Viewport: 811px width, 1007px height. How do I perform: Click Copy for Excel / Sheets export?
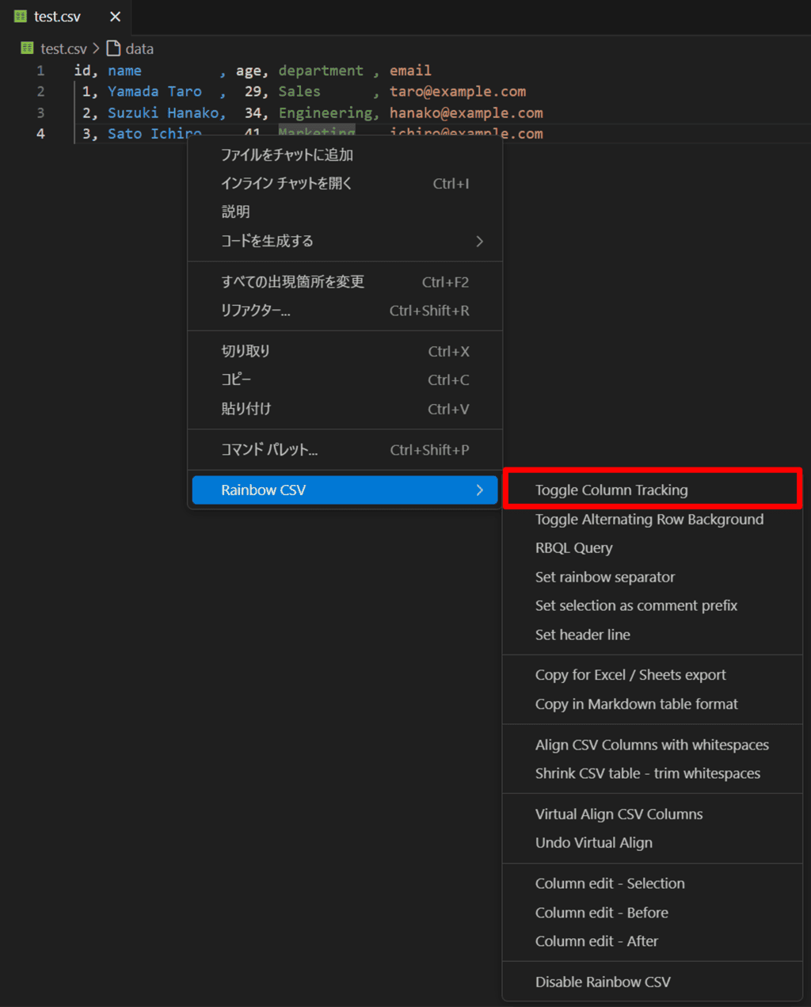point(630,674)
